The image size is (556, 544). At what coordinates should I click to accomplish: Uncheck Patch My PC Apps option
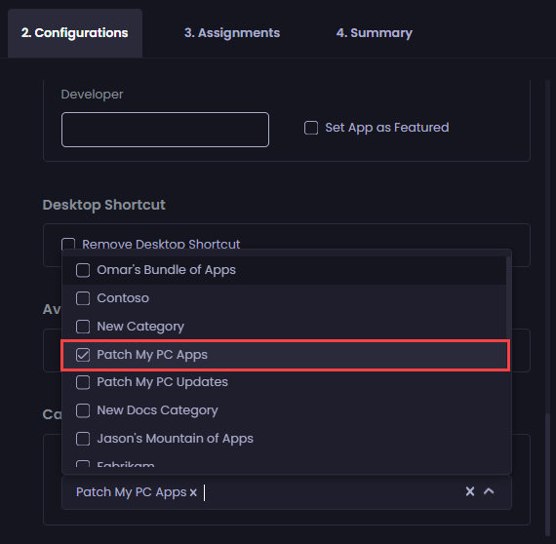click(x=83, y=355)
